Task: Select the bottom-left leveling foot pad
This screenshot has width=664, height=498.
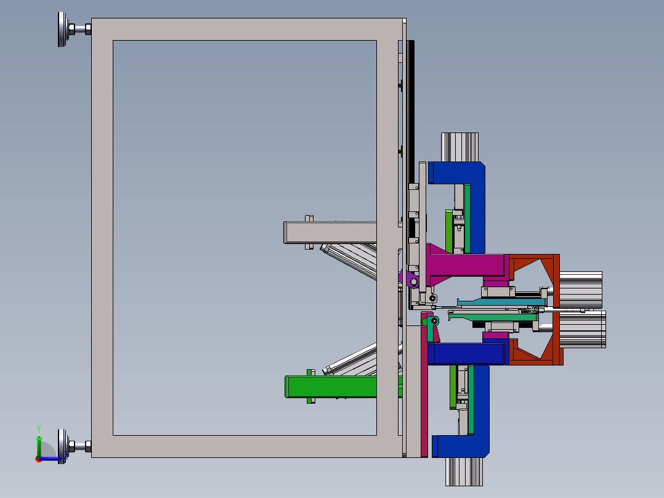Action: [63, 446]
